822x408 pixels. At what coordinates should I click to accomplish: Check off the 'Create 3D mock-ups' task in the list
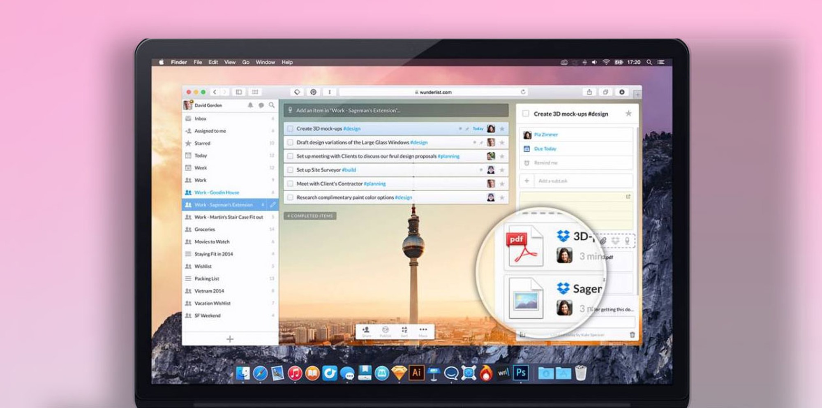click(x=290, y=129)
